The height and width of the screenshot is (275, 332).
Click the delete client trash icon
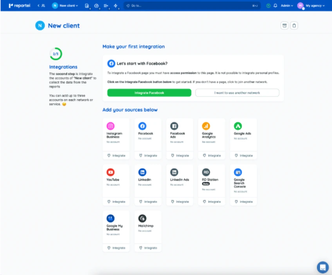click(294, 25)
